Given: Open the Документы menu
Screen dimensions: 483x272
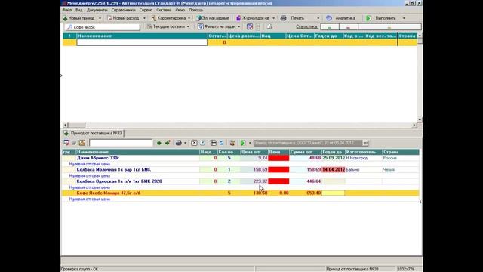Looking at the screenshot, I should pos(97,10).
